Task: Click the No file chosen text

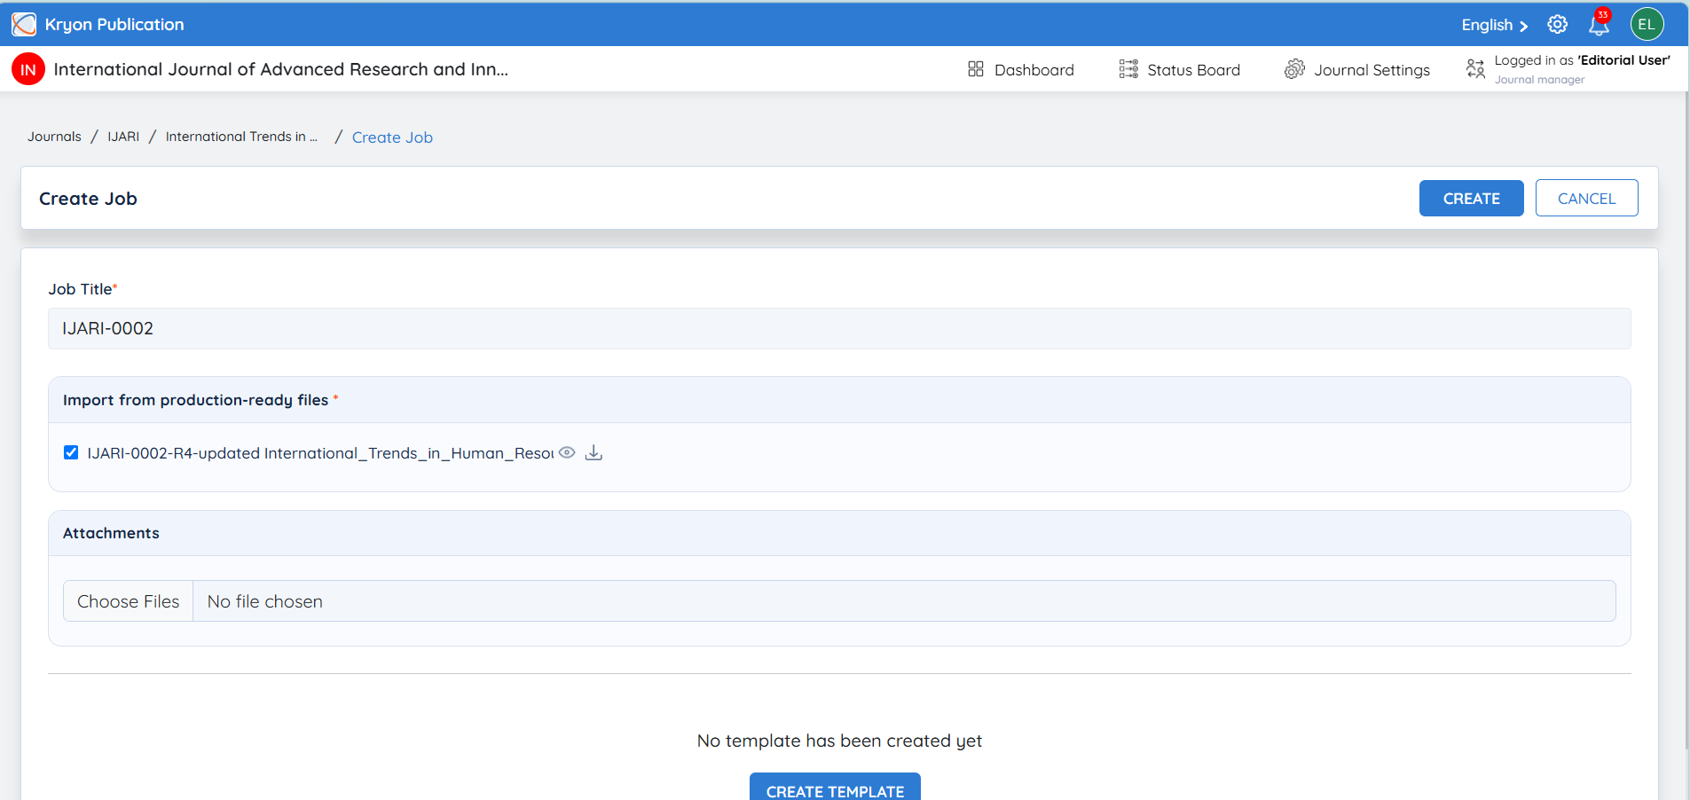Action: [265, 601]
